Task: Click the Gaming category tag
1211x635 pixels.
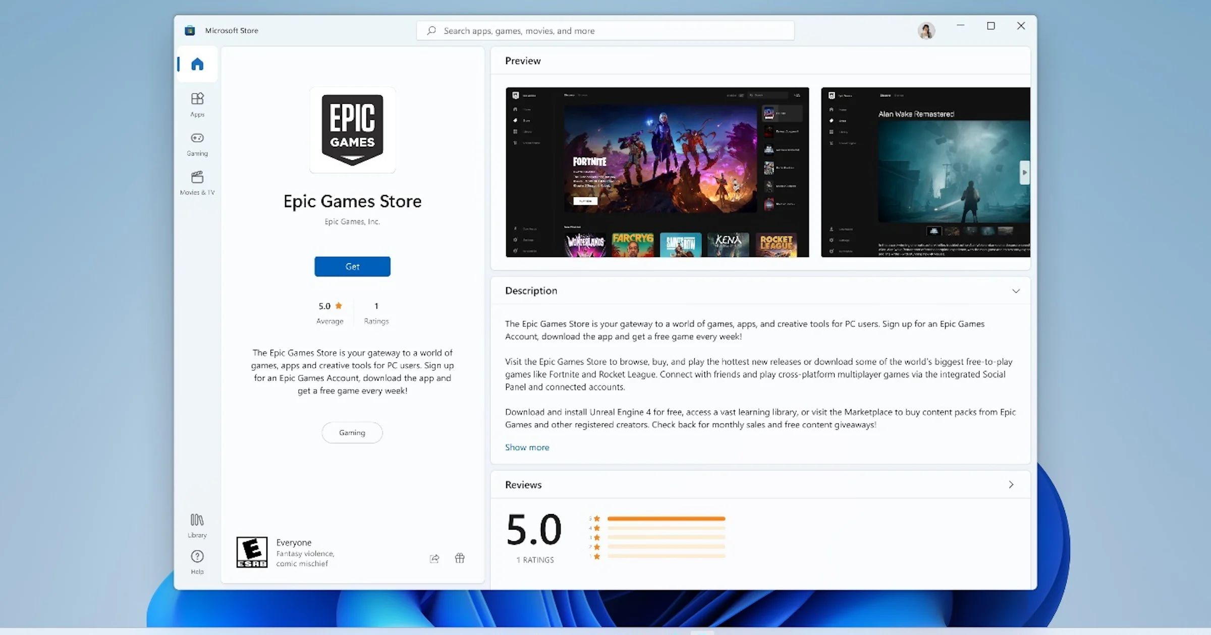Action: click(352, 432)
